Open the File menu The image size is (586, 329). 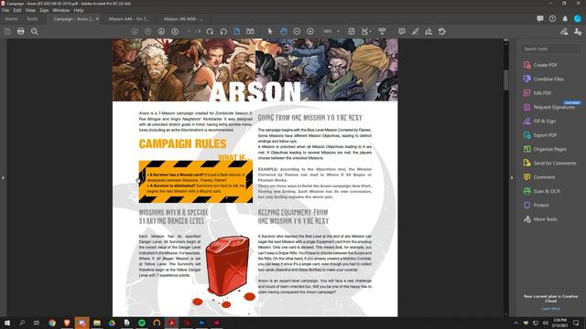click(x=5, y=10)
